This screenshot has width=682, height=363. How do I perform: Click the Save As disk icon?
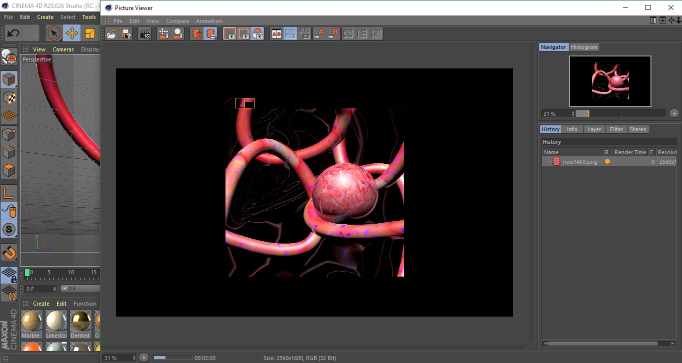coord(126,34)
